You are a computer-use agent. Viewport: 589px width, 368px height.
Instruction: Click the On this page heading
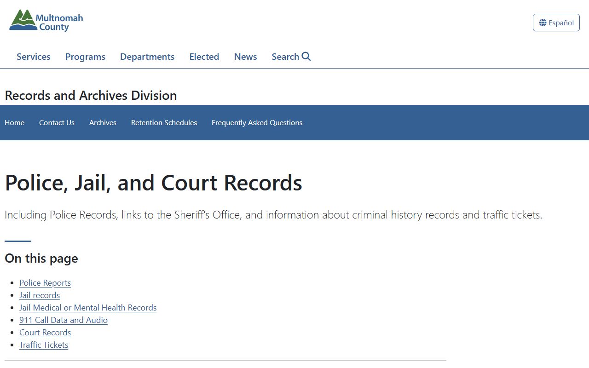pyautogui.click(x=41, y=258)
